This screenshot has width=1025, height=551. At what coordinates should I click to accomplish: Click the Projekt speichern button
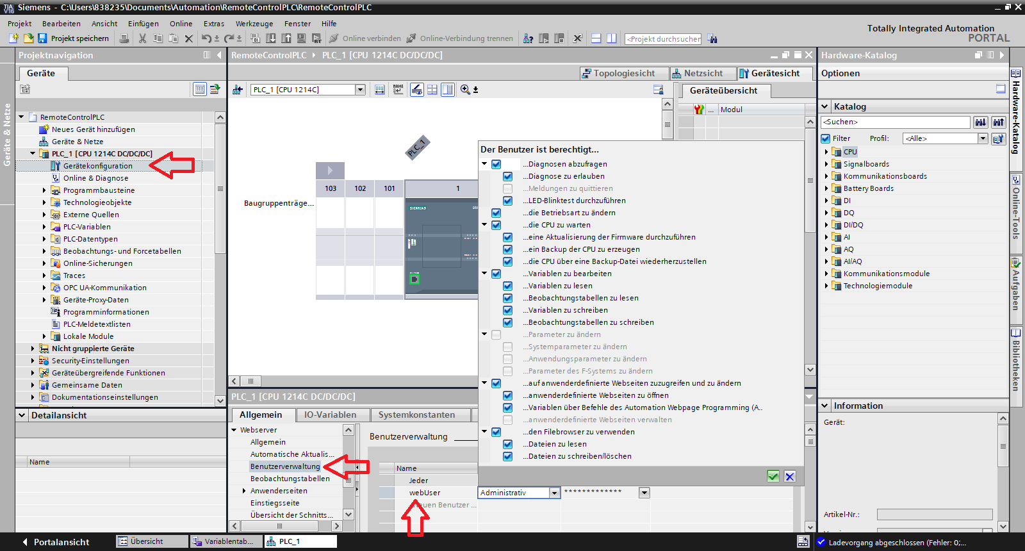[x=74, y=38]
